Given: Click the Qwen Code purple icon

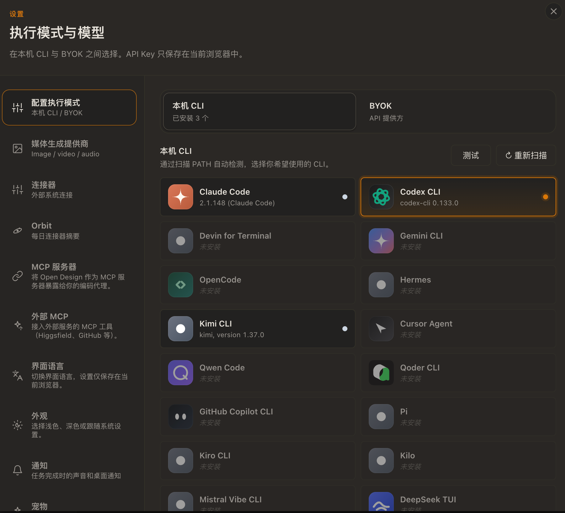Looking at the screenshot, I should click(181, 373).
